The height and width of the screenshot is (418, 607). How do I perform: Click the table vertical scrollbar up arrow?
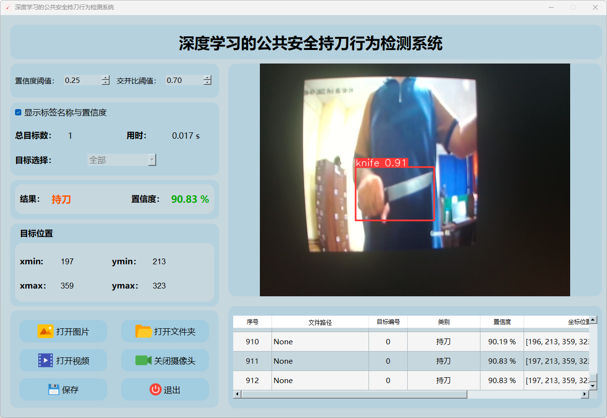pos(593,320)
